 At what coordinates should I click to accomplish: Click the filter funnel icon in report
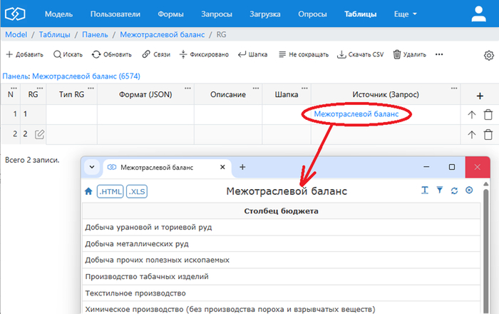point(439,191)
